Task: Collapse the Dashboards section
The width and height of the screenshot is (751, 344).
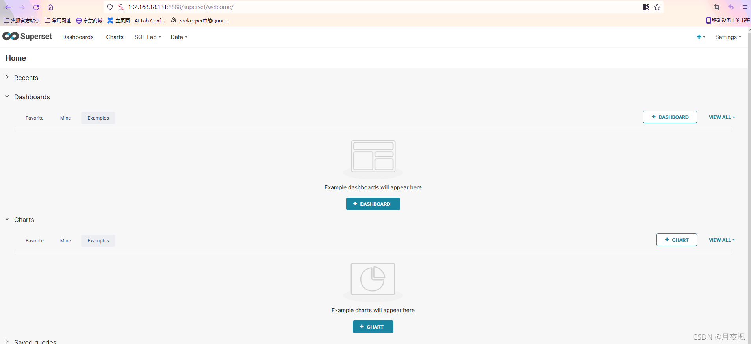Action: (7, 96)
